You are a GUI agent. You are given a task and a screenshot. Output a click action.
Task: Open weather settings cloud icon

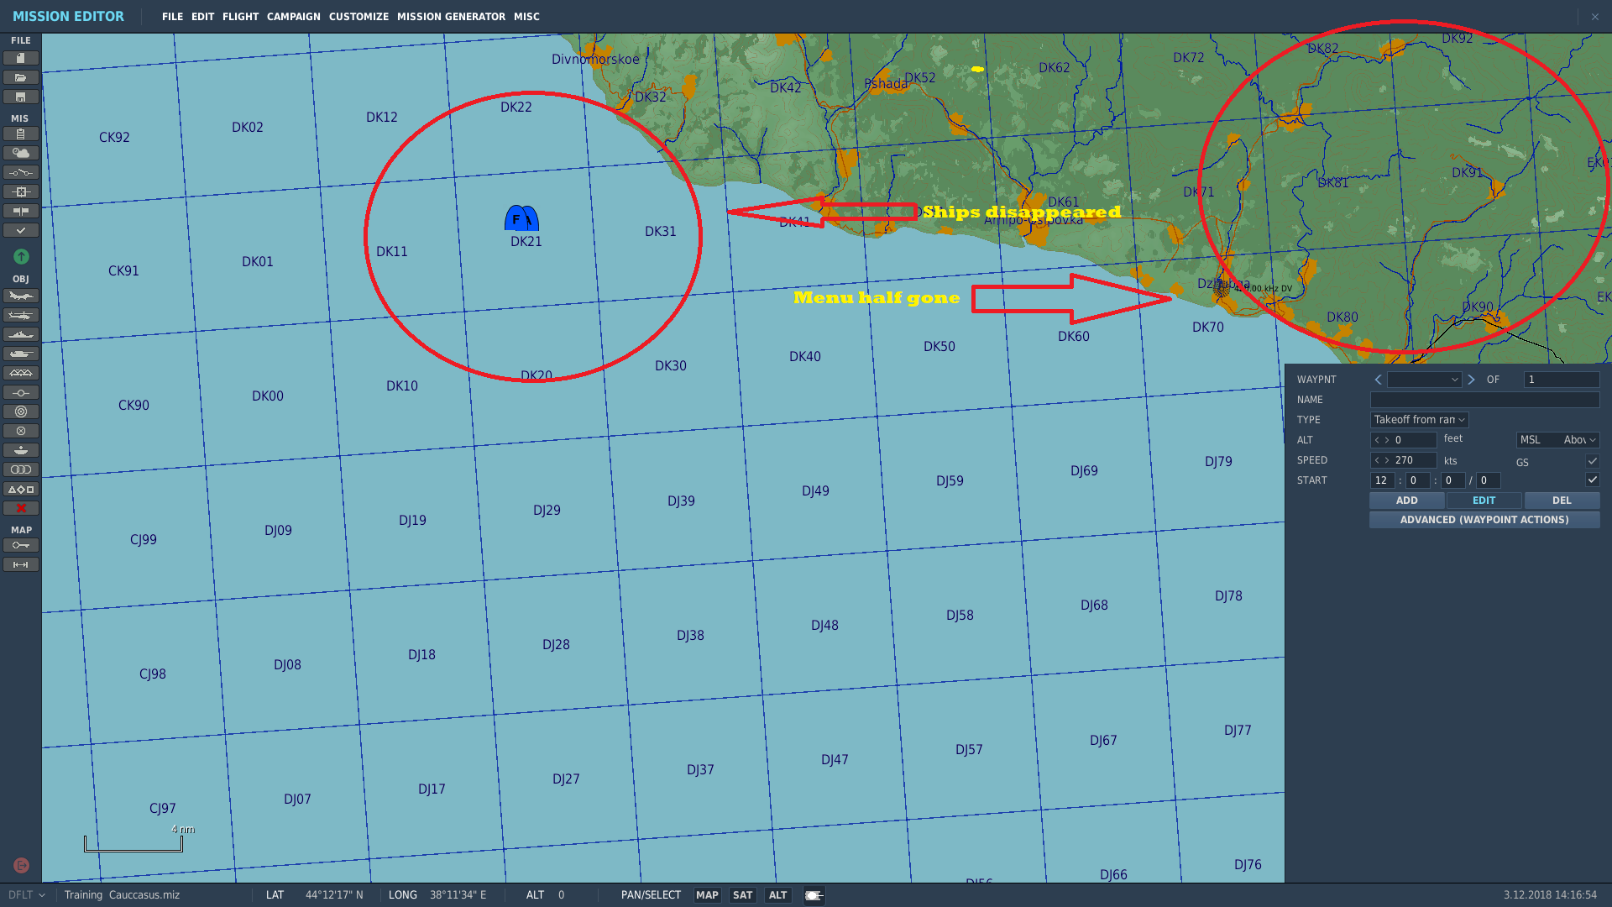pos(21,153)
